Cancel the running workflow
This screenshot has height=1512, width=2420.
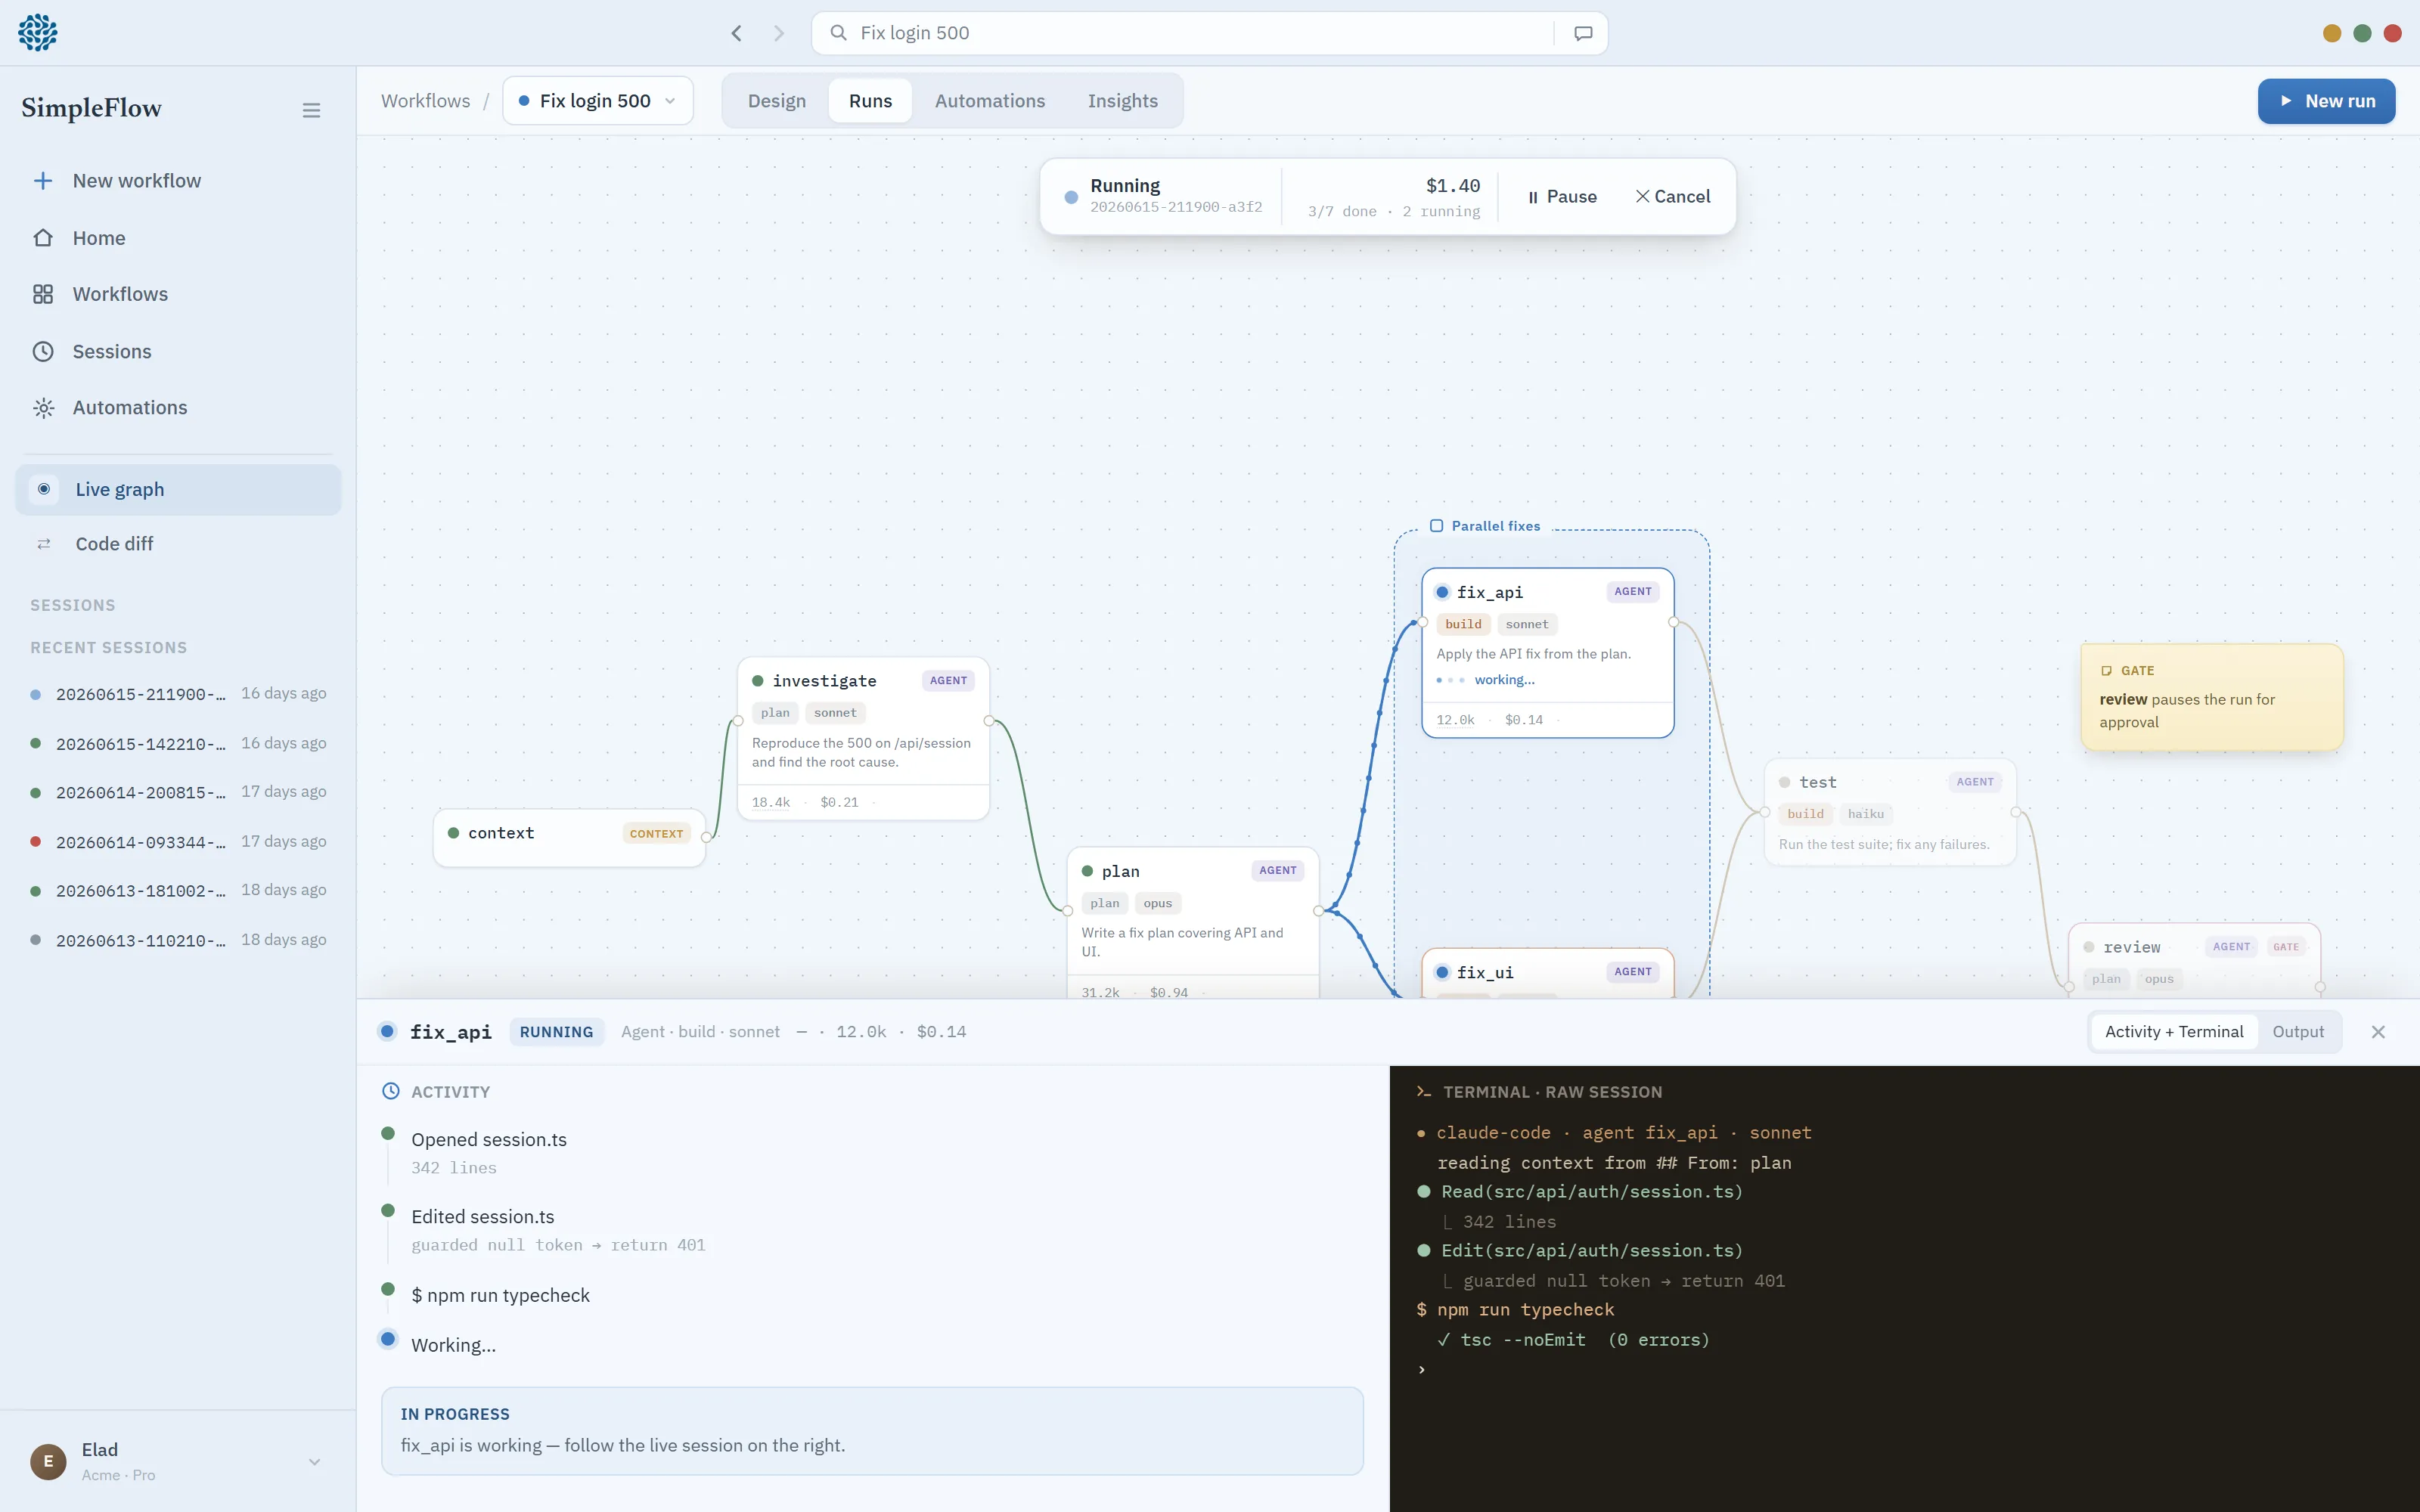click(1673, 197)
